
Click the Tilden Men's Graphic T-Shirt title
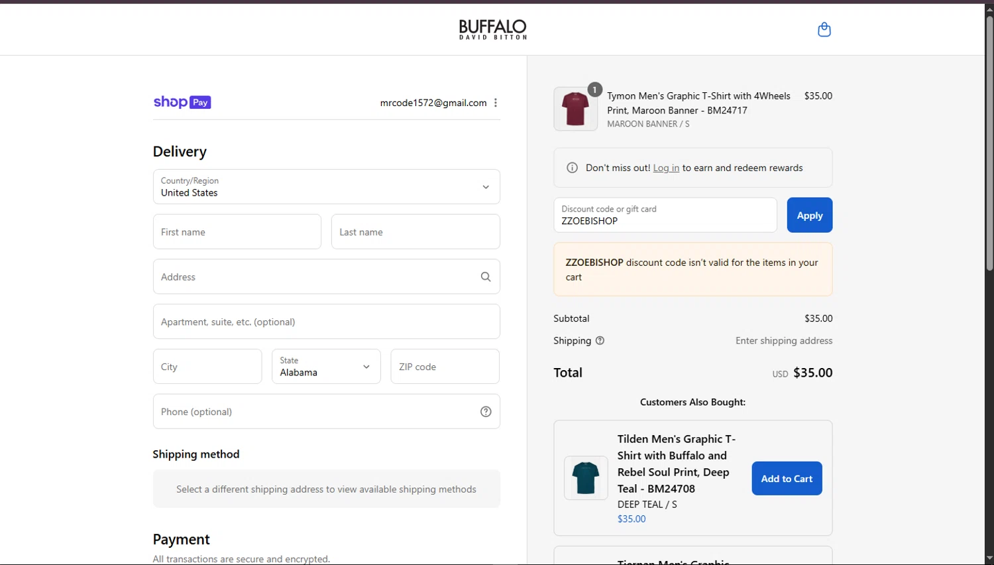click(677, 464)
